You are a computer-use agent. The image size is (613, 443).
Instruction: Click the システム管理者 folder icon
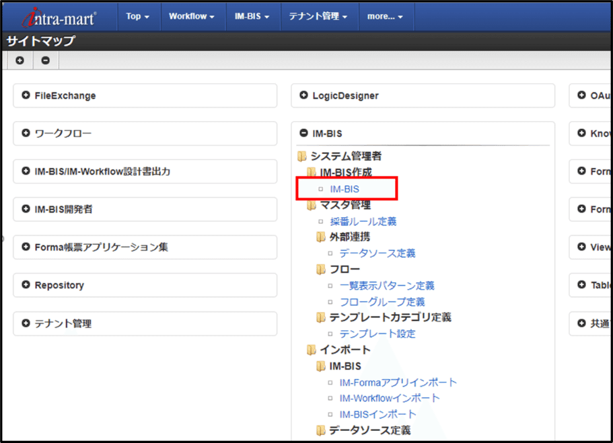(302, 156)
